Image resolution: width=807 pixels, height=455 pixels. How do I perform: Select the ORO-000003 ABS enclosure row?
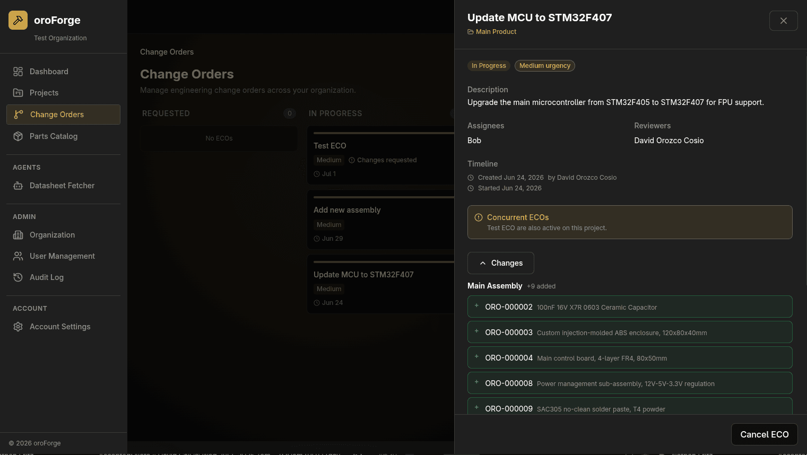(x=630, y=332)
